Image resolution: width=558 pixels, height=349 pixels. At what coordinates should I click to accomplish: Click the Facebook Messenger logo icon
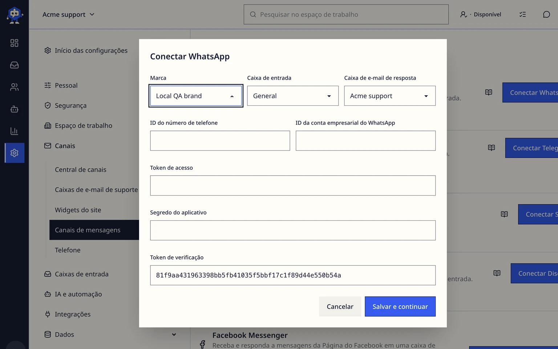click(x=202, y=344)
